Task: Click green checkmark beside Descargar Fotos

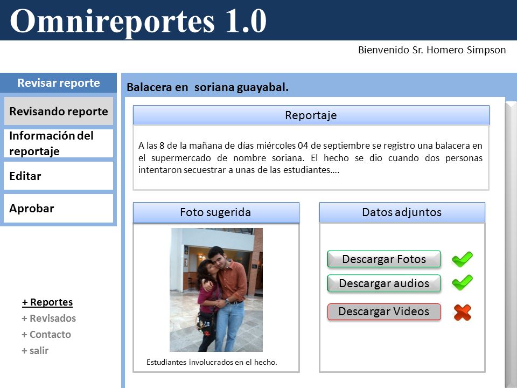Action: (x=462, y=259)
